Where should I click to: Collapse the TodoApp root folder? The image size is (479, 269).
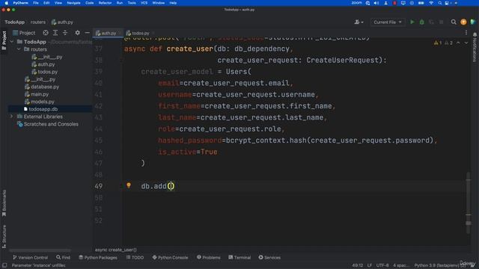12,42
